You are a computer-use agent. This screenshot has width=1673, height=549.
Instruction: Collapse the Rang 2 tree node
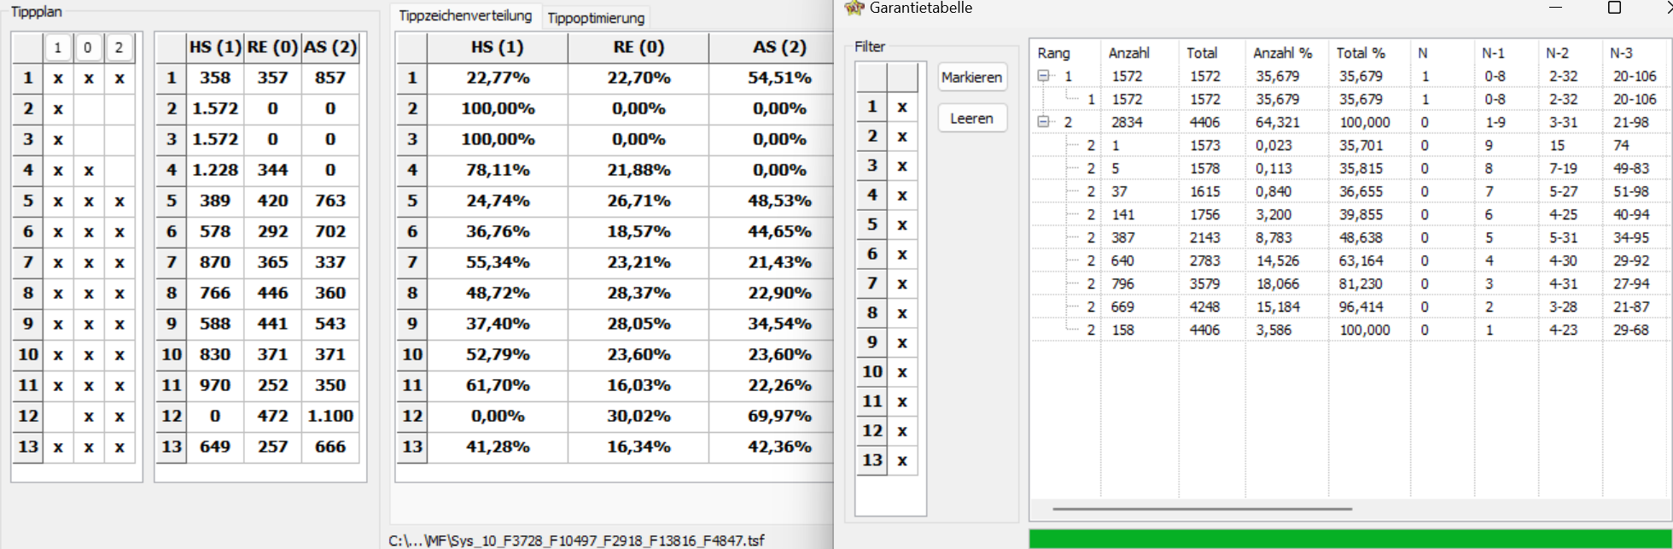[1043, 122]
